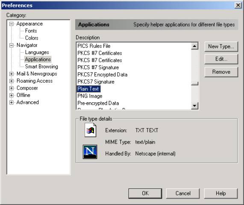Confirm preferences with OK
The height and width of the screenshot is (205, 244).
click(x=145, y=193)
